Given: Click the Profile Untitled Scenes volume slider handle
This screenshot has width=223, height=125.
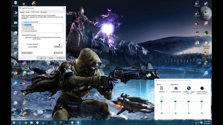Looking at the screenshot, I should coord(202,101).
